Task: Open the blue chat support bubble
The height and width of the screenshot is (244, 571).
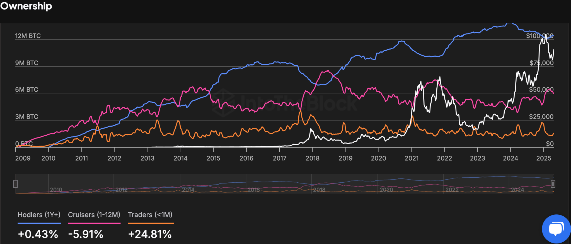Action: click(556, 229)
